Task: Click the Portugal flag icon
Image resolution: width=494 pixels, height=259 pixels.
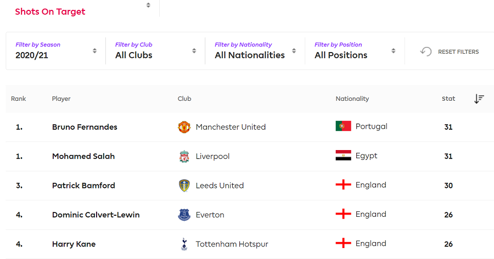Action: [343, 126]
